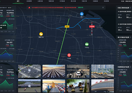Image resolution: width=132 pixels, height=93 pixels.
Task: Toggle 出市交通量 legend in middle-left chart
Action: pyautogui.click(x=11, y=49)
